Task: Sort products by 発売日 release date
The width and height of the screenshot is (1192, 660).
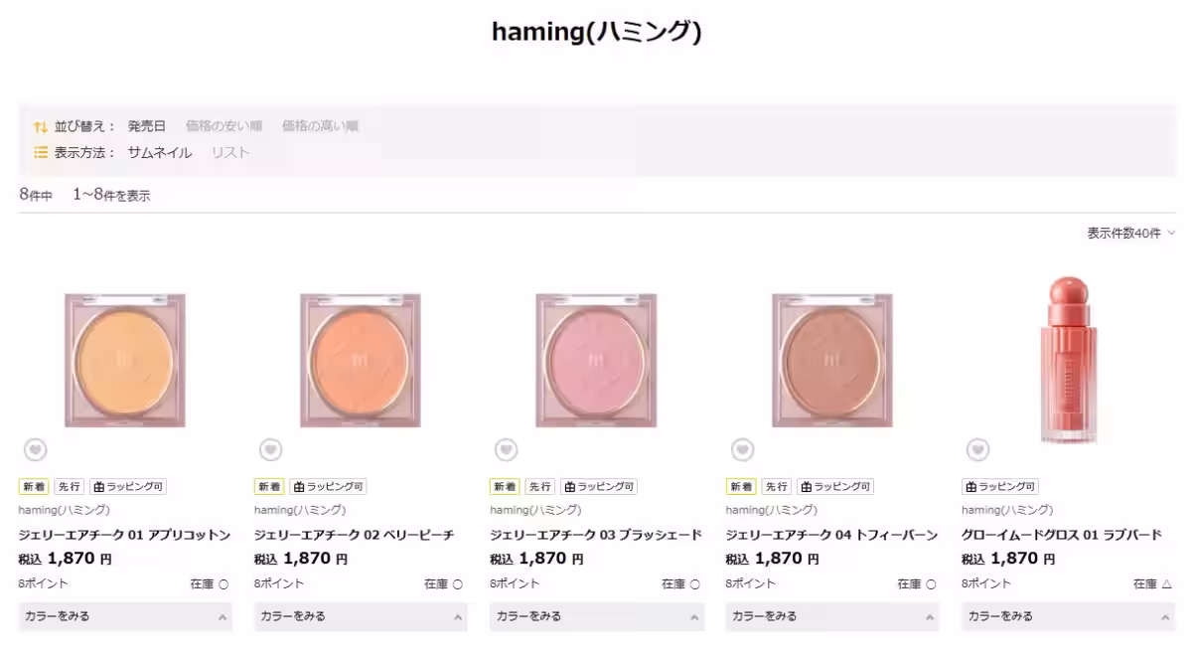Action: (x=147, y=126)
